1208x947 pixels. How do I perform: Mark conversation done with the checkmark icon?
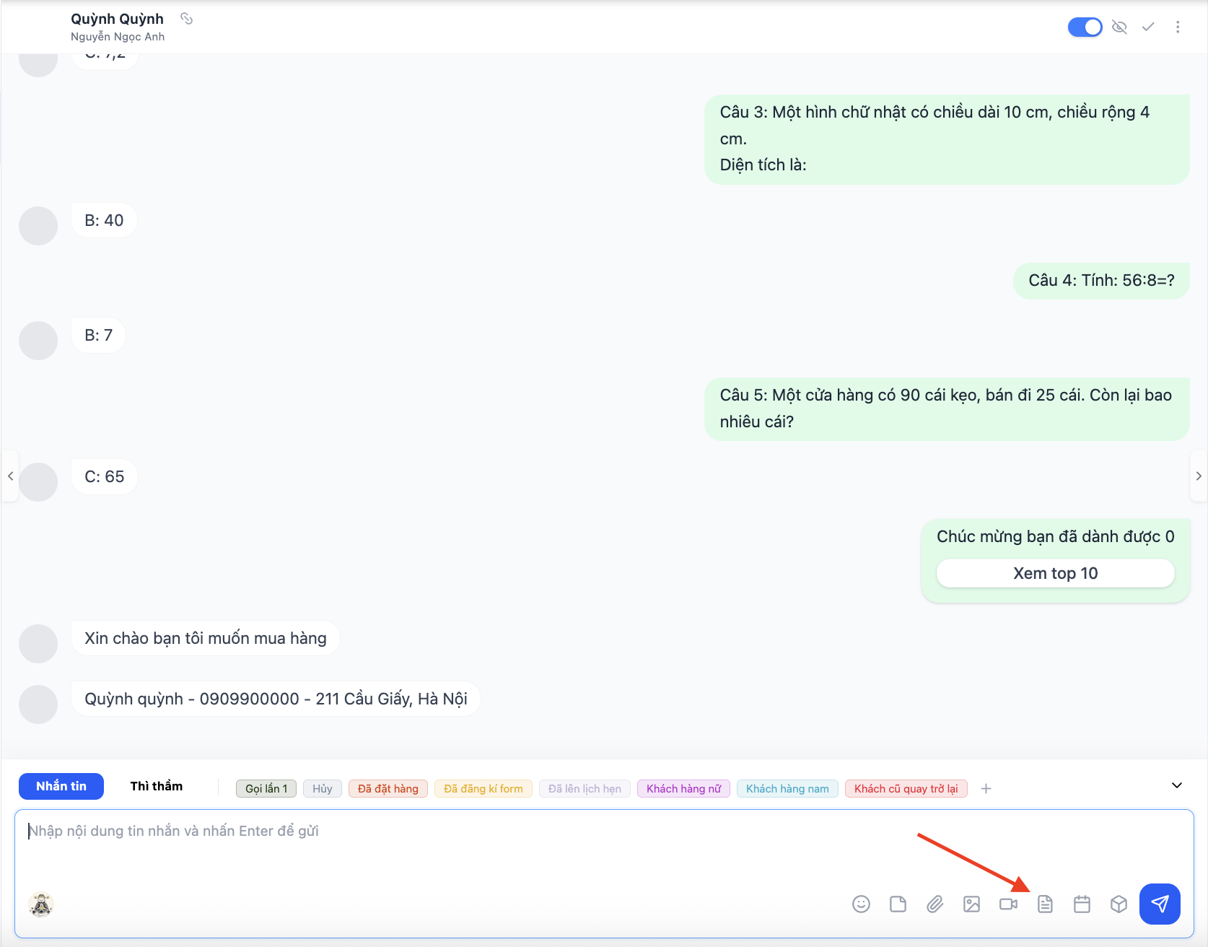click(x=1148, y=27)
